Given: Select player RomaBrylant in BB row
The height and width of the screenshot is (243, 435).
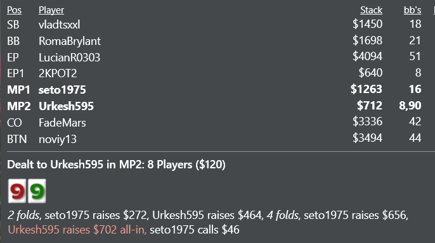Looking at the screenshot, I should 70,41.
